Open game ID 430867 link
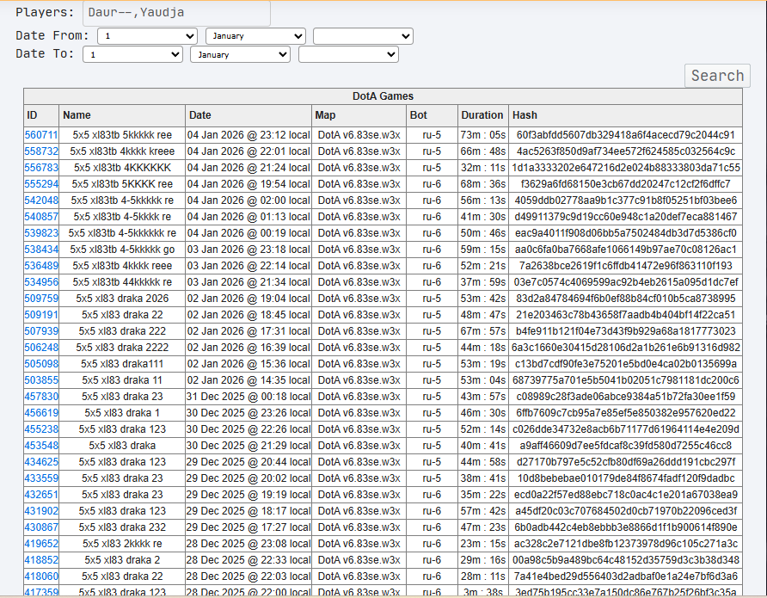This screenshot has height=598, width=767. pos(41,527)
